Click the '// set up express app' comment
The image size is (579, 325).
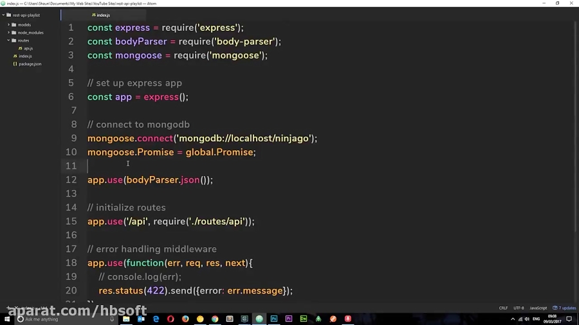pyautogui.click(x=134, y=83)
